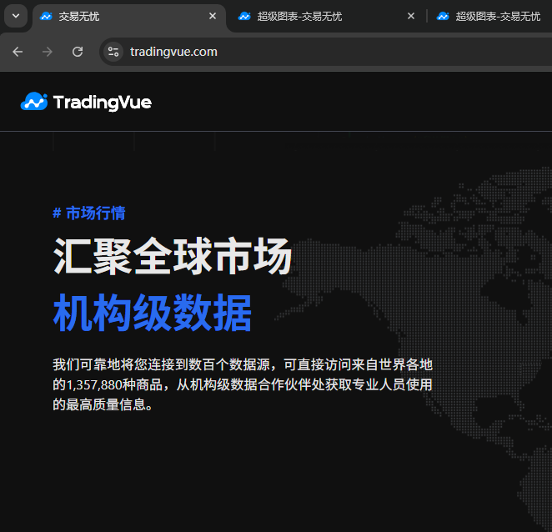Click the tradingvue.com address bar
Viewport: 552px width, 532px height.
click(326, 52)
